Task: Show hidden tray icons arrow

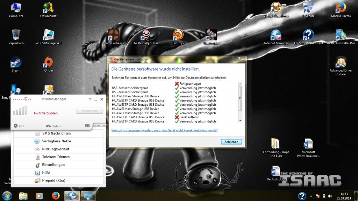Action: [x=311, y=196]
